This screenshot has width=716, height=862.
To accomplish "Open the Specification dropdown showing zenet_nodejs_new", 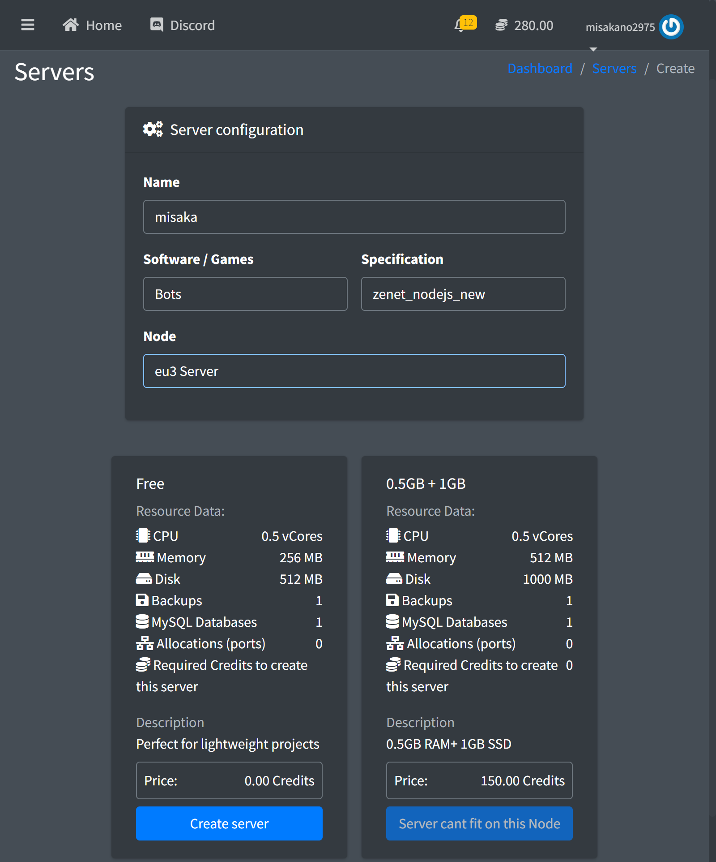I will 463,294.
